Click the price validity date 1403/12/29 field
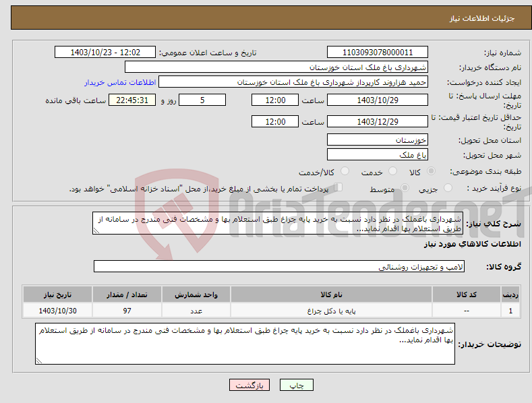Viewport: 532px width, 403px height. (x=378, y=121)
